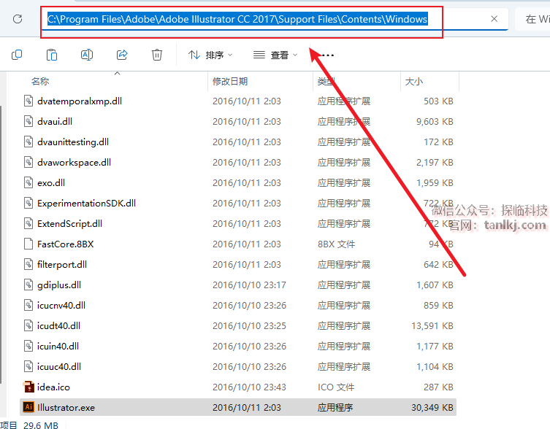Image resolution: width=550 pixels, height=429 pixels.
Task: Sort by the 修改日期 column header
Action: click(x=230, y=81)
